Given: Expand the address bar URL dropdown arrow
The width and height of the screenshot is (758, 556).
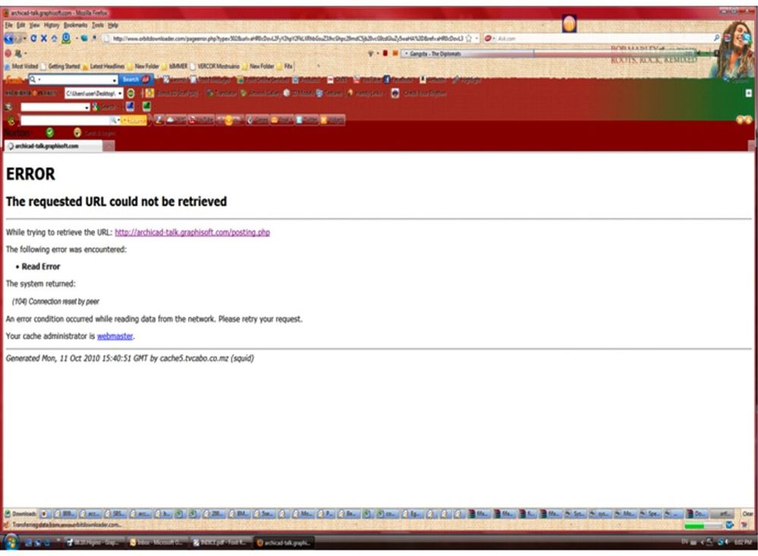Looking at the screenshot, I should pos(477,38).
